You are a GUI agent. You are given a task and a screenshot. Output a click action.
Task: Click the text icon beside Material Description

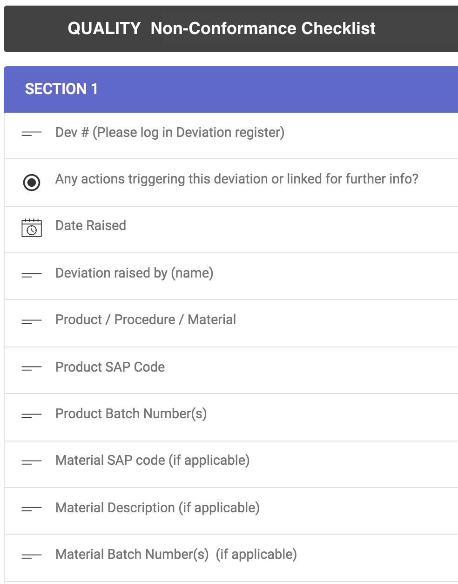pyautogui.click(x=32, y=509)
